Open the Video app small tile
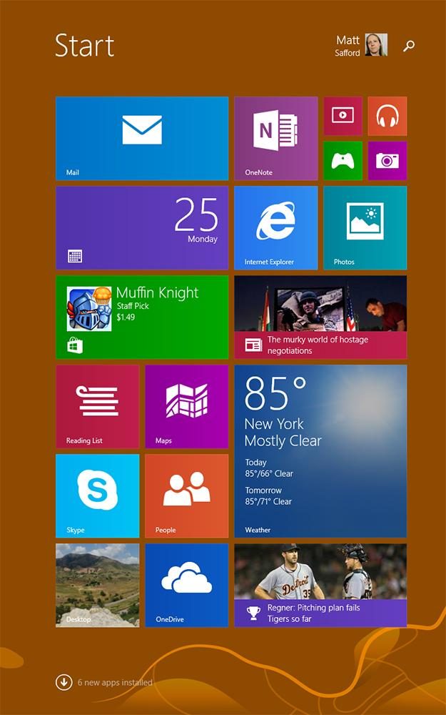446x715 pixels. (x=343, y=116)
